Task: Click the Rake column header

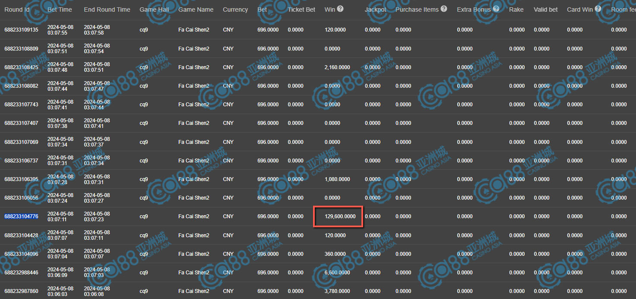Action: [x=516, y=10]
